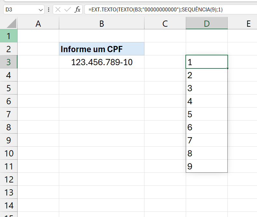Image resolution: width=257 pixels, height=217 pixels.
Task: Click the fill handle of cell D3
Action: (x=228, y=68)
